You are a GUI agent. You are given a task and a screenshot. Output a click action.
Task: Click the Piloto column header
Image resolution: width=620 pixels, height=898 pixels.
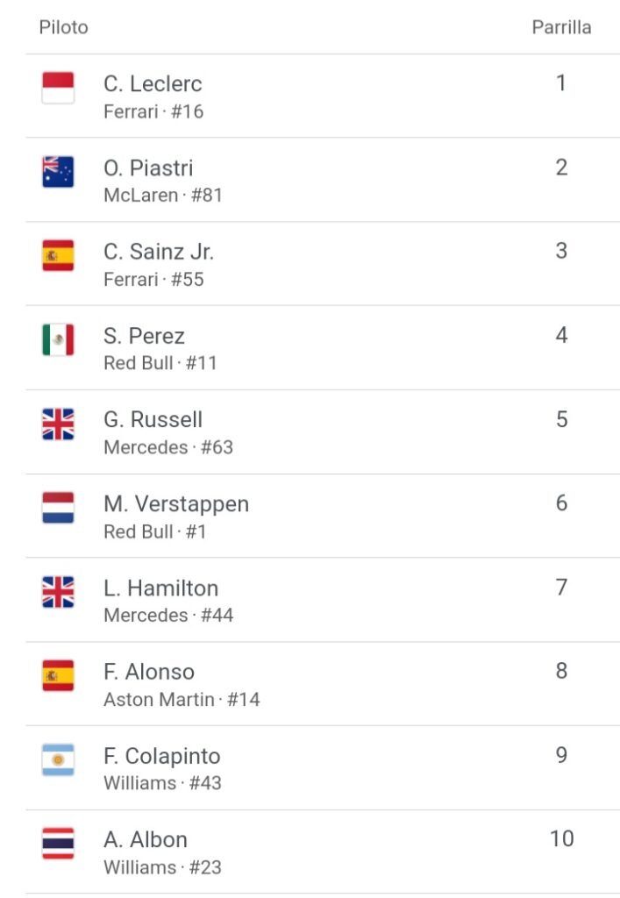point(63,27)
